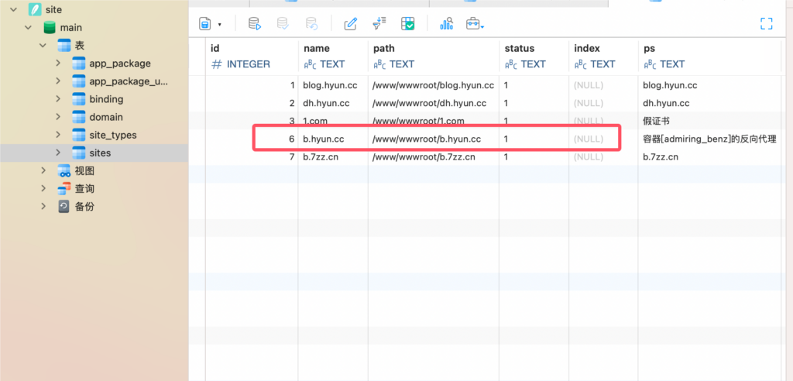Select the 表 tables folder
The image size is (793, 381).
click(80, 46)
